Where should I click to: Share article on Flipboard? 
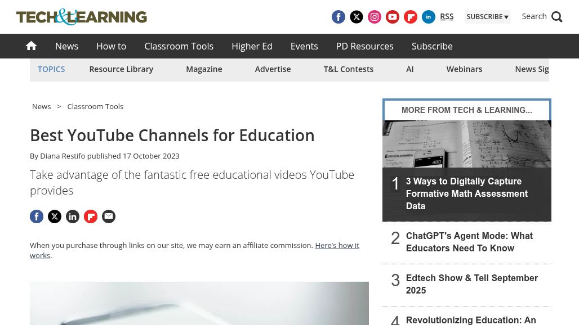point(91,216)
